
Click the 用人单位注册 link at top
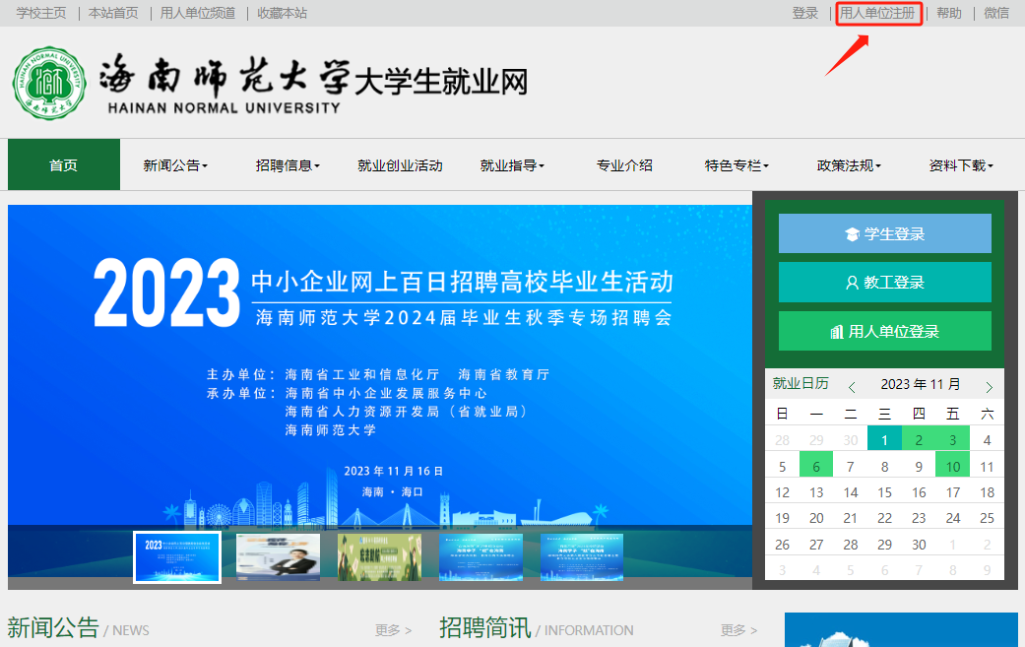point(877,14)
